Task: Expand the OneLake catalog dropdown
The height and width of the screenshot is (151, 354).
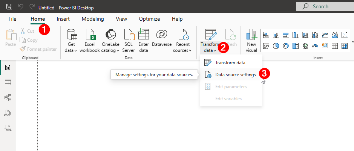Action: click(x=110, y=41)
